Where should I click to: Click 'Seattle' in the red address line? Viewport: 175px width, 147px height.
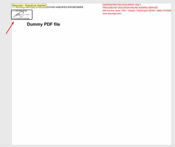[x=131, y=11]
